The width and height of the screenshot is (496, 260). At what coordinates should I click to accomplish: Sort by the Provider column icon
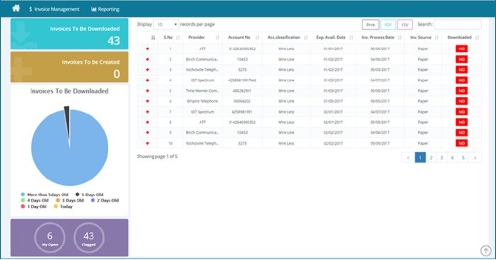point(217,38)
